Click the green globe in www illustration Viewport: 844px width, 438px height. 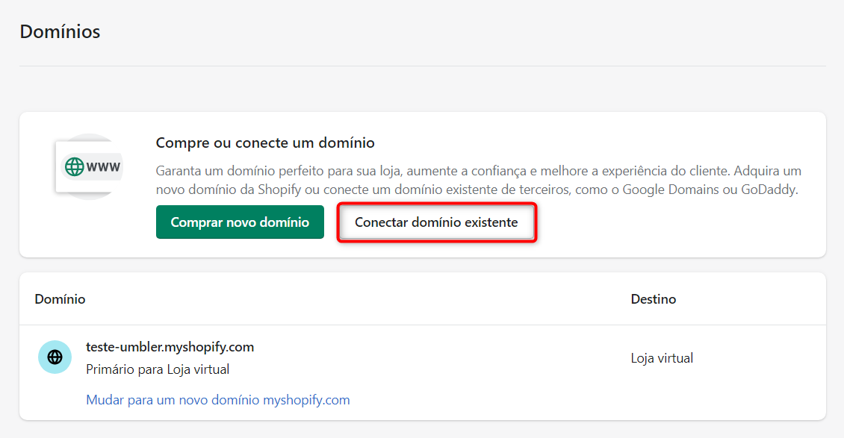pyautogui.click(x=74, y=166)
